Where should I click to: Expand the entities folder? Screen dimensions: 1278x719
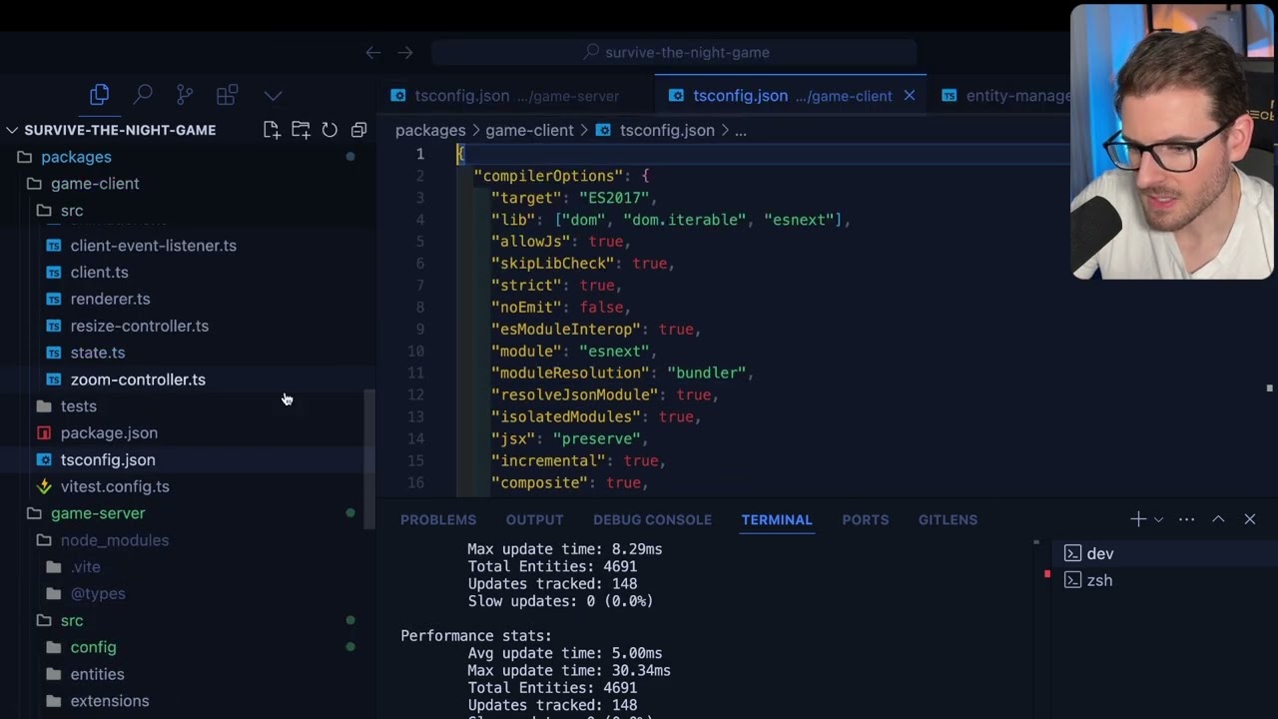tap(97, 675)
